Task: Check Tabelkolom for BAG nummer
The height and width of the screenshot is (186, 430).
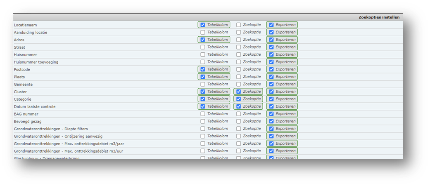Action: [202, 114]
